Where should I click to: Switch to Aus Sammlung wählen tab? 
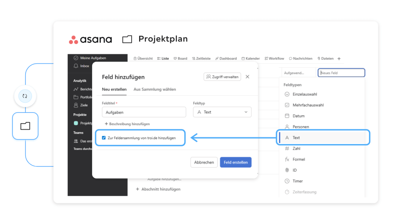(155, 89)
